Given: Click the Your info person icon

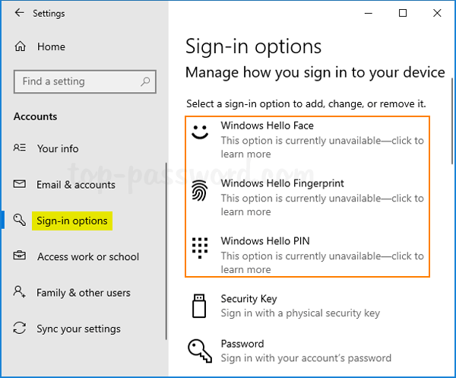Looking at the screenshot, I should pos(21,148).
